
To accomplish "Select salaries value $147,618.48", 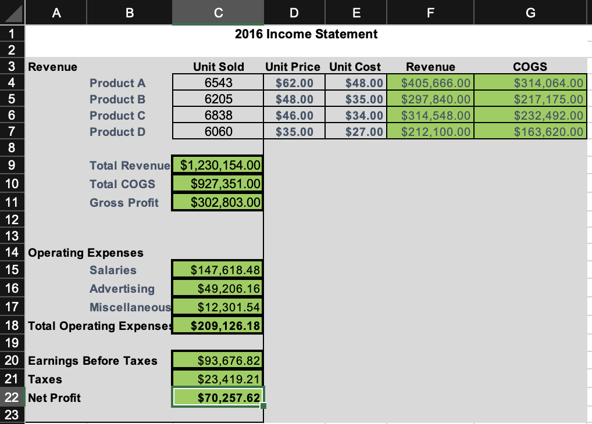I will coord(218,270).
